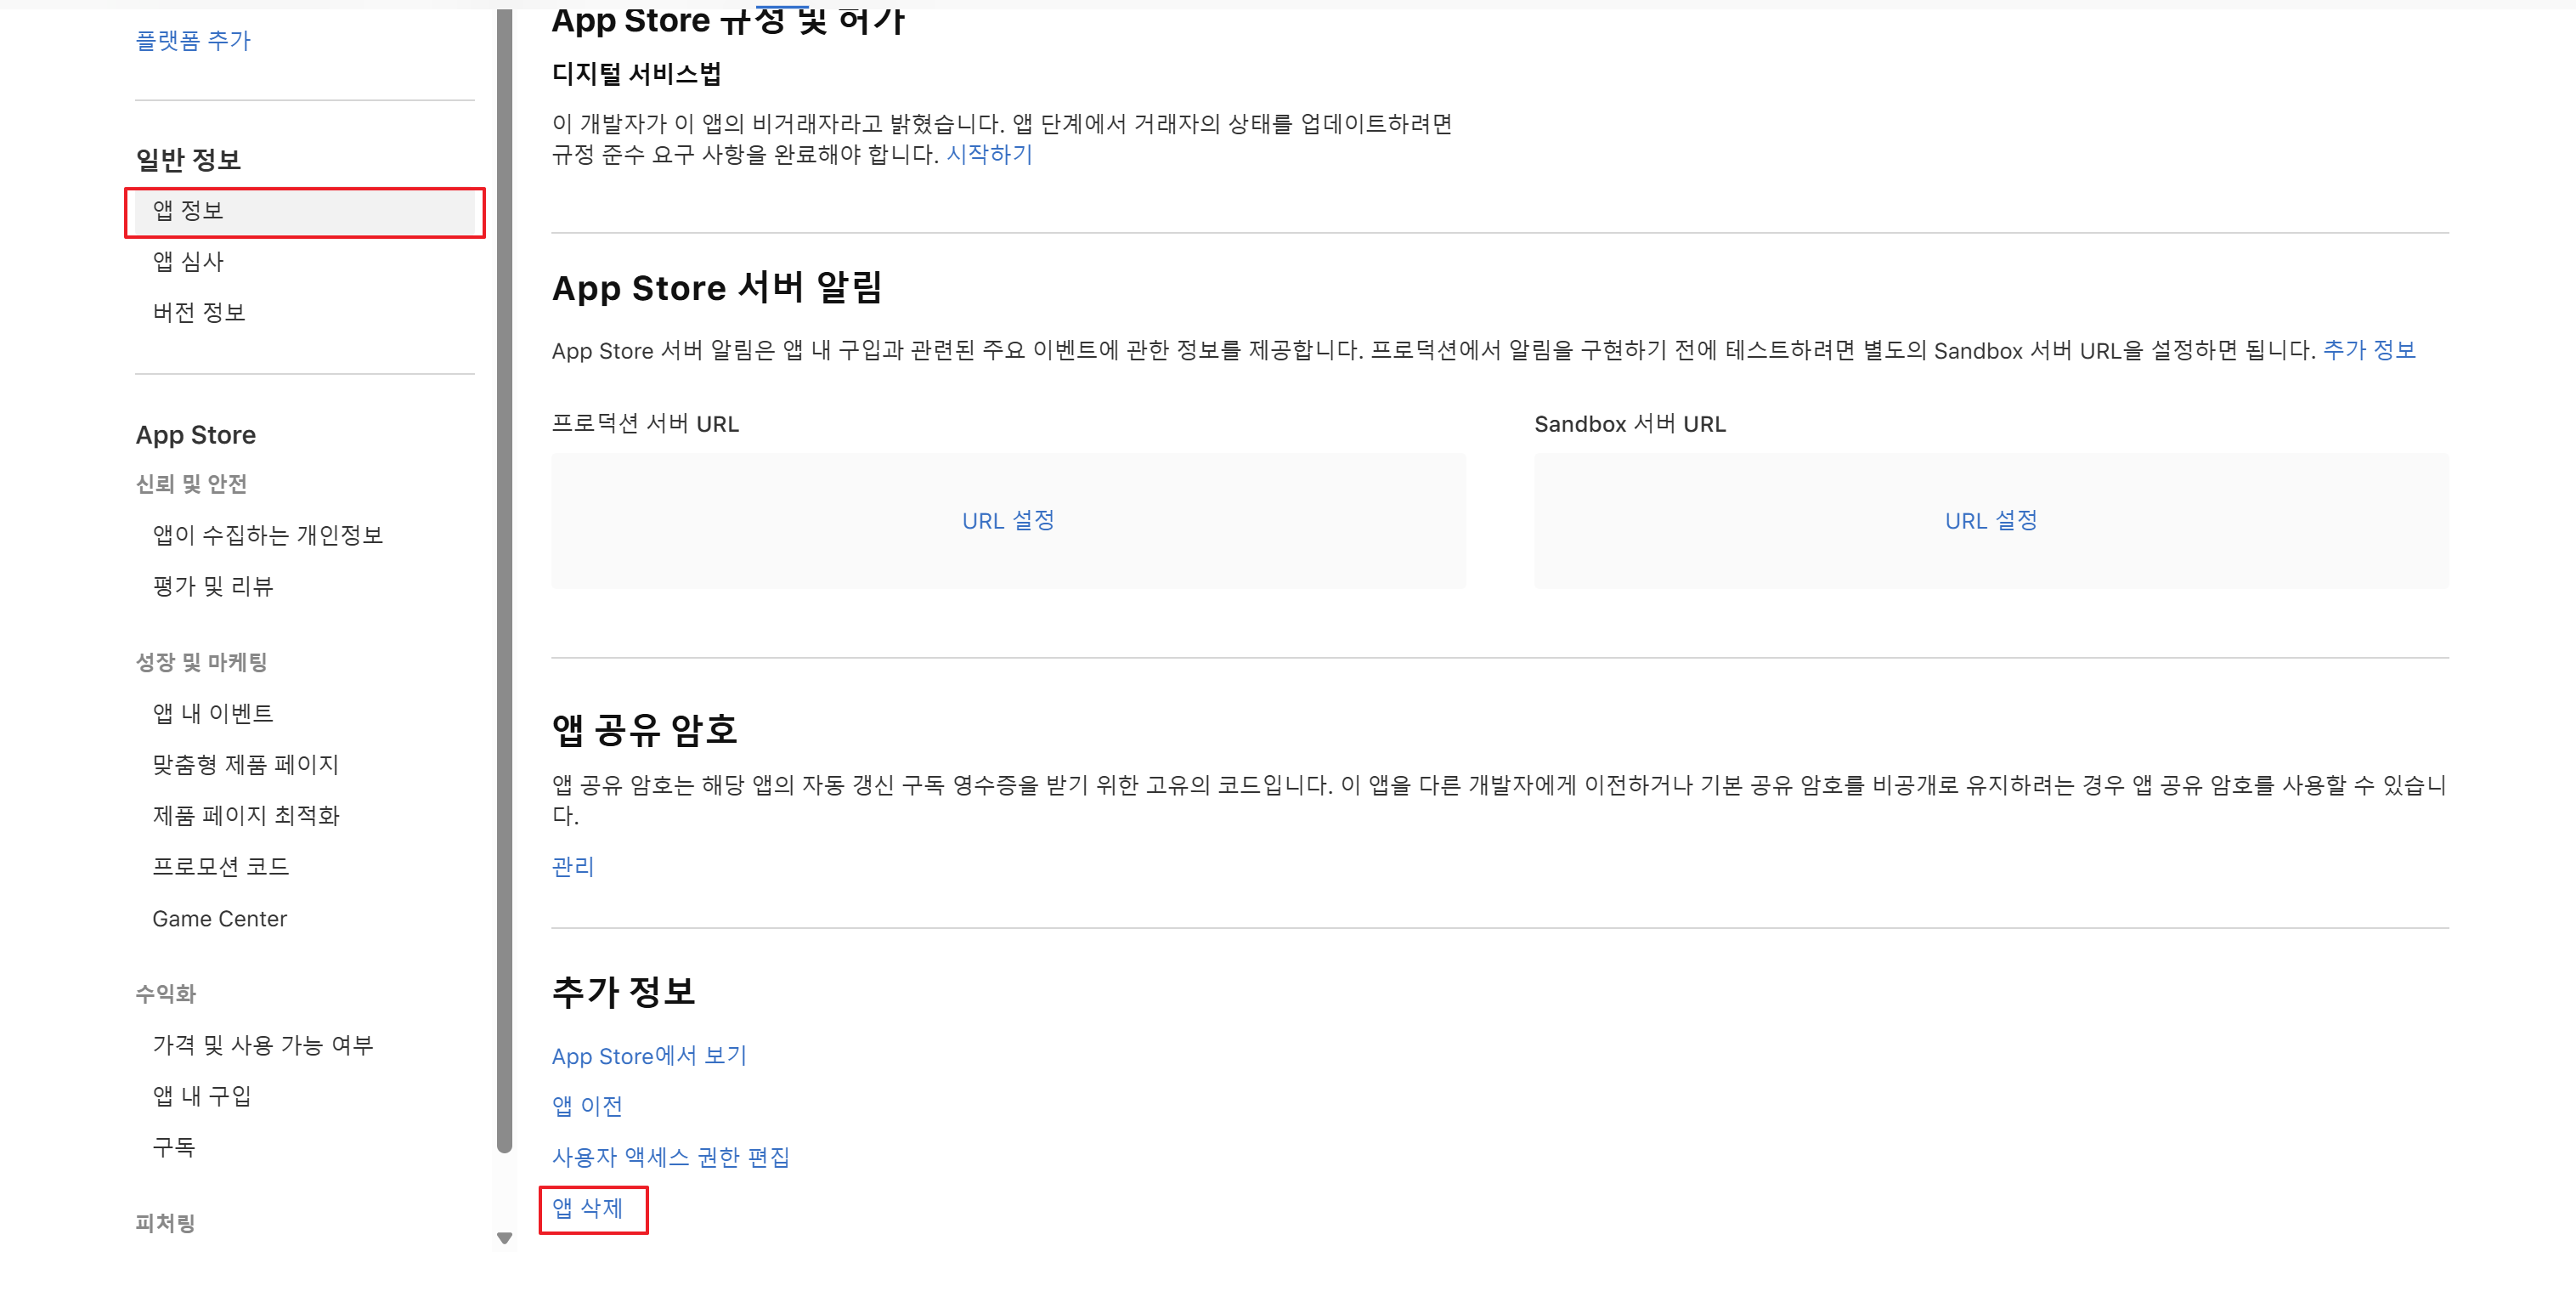Screen dimensions: 2576x1291
Task: Open 제품 페이지 최적화
Action: (x=245, y=816)
